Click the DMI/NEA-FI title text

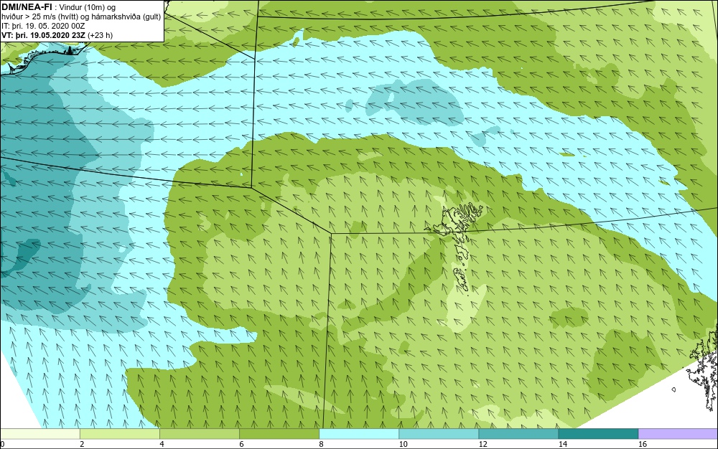click(27, 7)
